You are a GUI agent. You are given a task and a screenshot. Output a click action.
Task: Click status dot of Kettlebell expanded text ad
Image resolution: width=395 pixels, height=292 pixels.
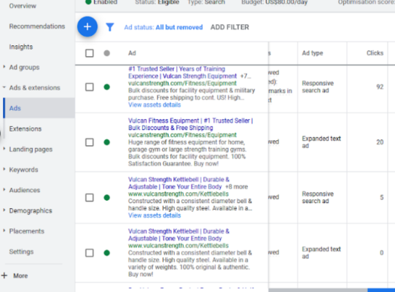(x=107, y=253)
